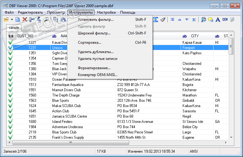Jump to last record arrow icon
This screenshot has width=243, height=157.
coord(194,20)
